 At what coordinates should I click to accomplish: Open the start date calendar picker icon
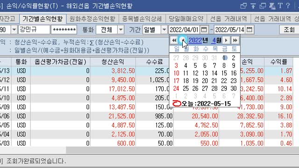tap(204, 30)
